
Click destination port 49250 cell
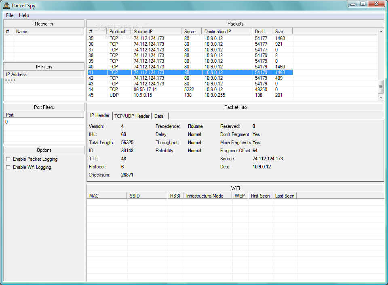261,89
